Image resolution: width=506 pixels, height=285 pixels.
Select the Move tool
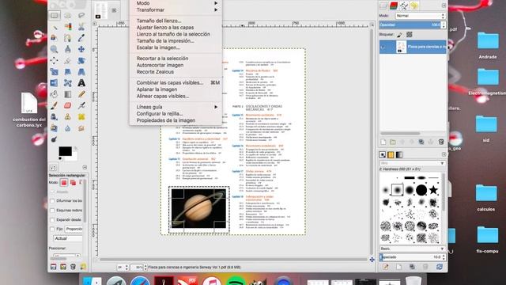pos(81,49)
